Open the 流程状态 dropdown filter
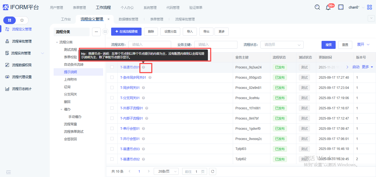The height and width of the screenshot is (177, 376). [282, 45]
